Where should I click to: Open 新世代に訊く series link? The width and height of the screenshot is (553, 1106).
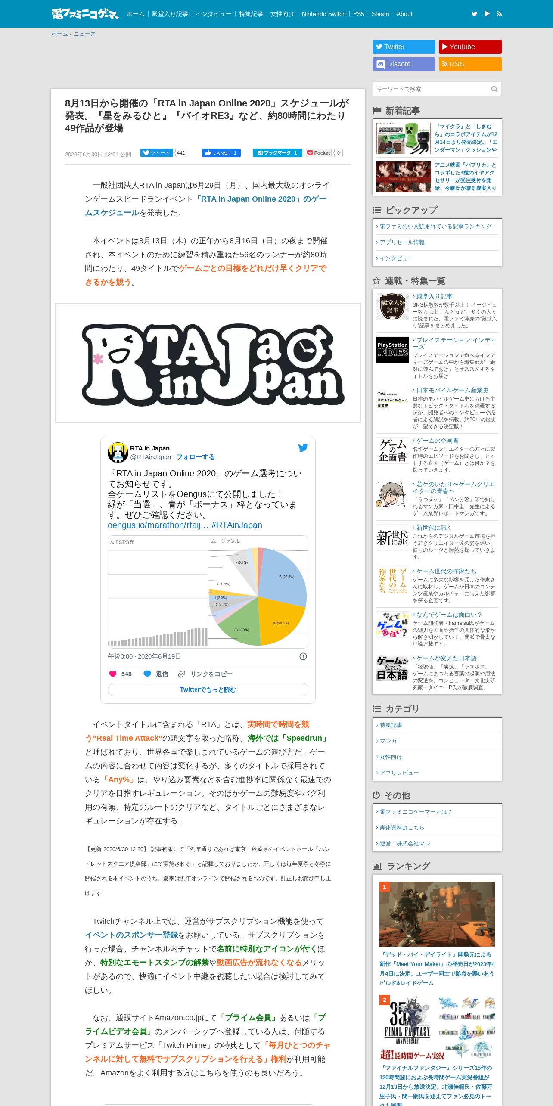pyautogui.click(x=434, y=528)
